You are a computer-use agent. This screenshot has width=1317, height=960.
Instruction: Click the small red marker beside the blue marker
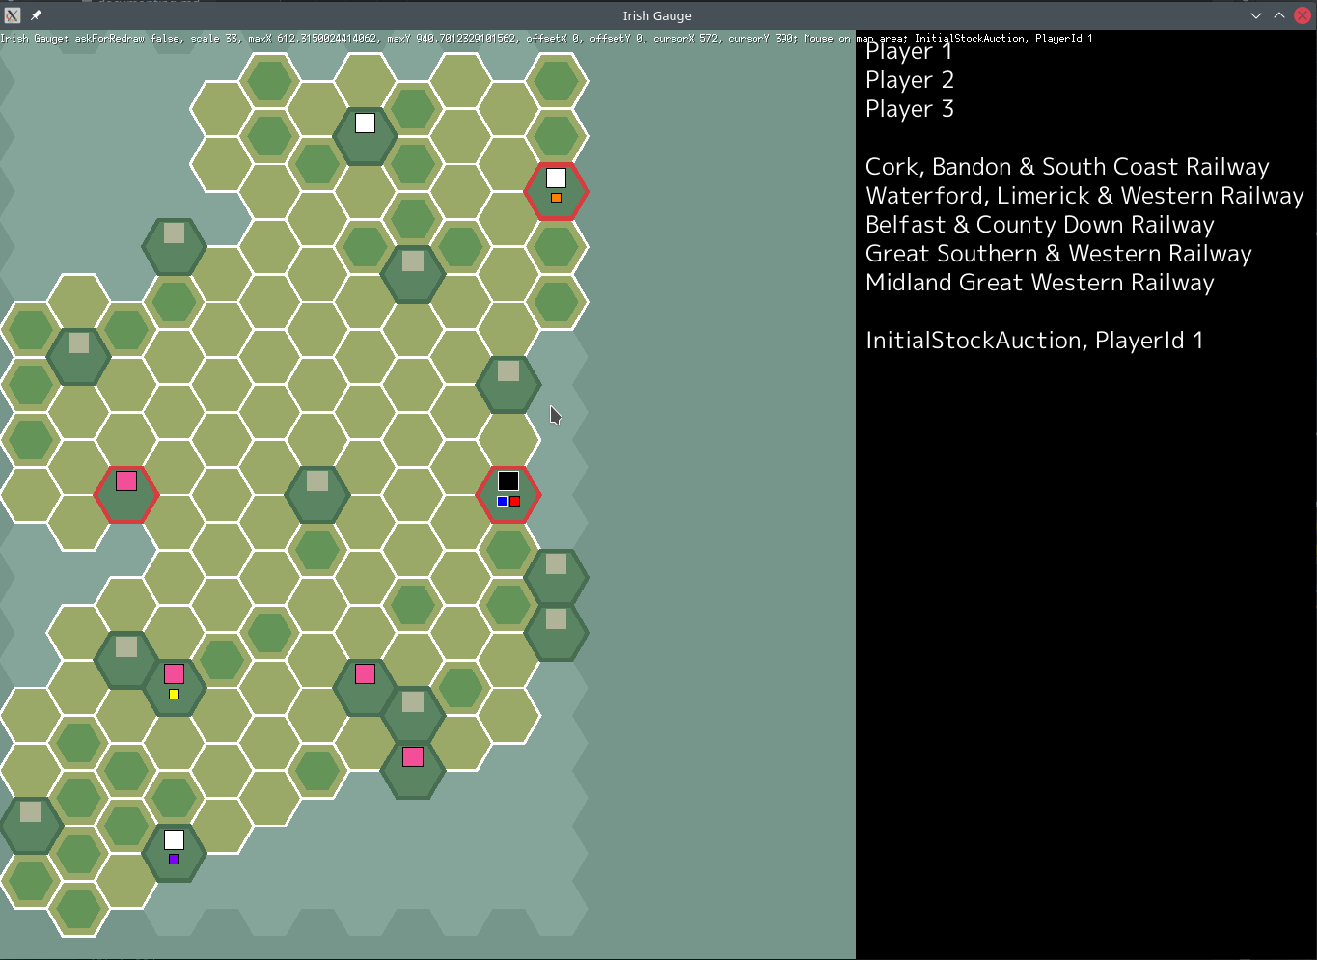pos(514,502)
